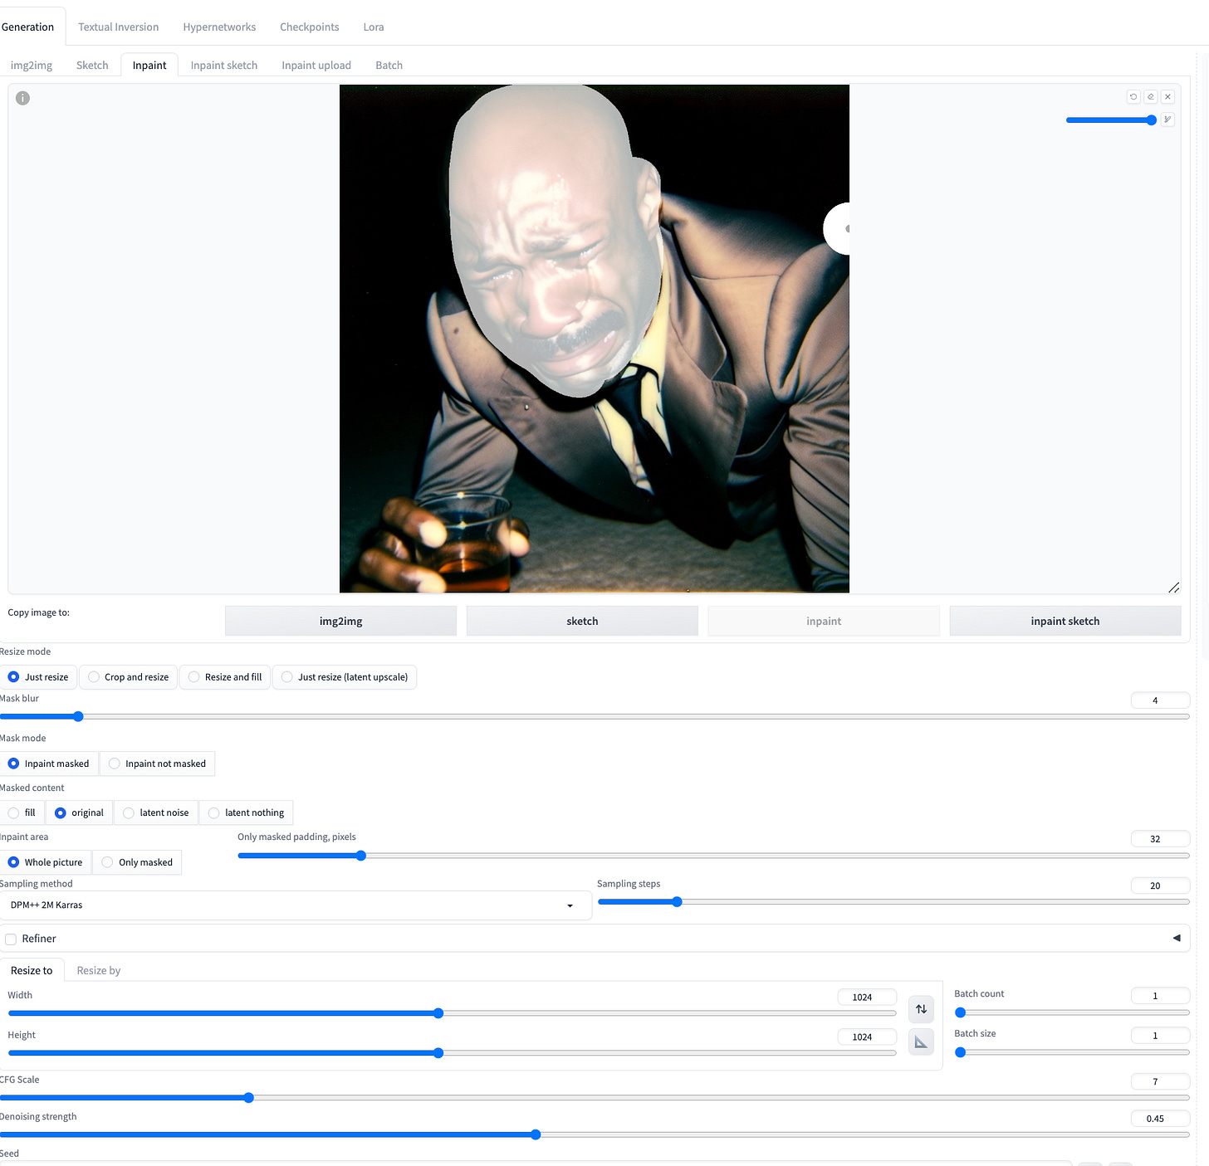Adjust the CFG Scale slider
The width and height of the screenshot is (1209, 1166).
click(595, 1098)
